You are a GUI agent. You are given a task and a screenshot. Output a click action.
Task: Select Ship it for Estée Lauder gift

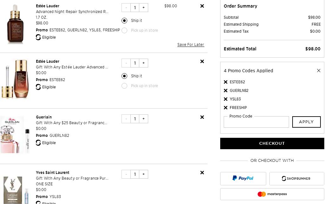124,76
